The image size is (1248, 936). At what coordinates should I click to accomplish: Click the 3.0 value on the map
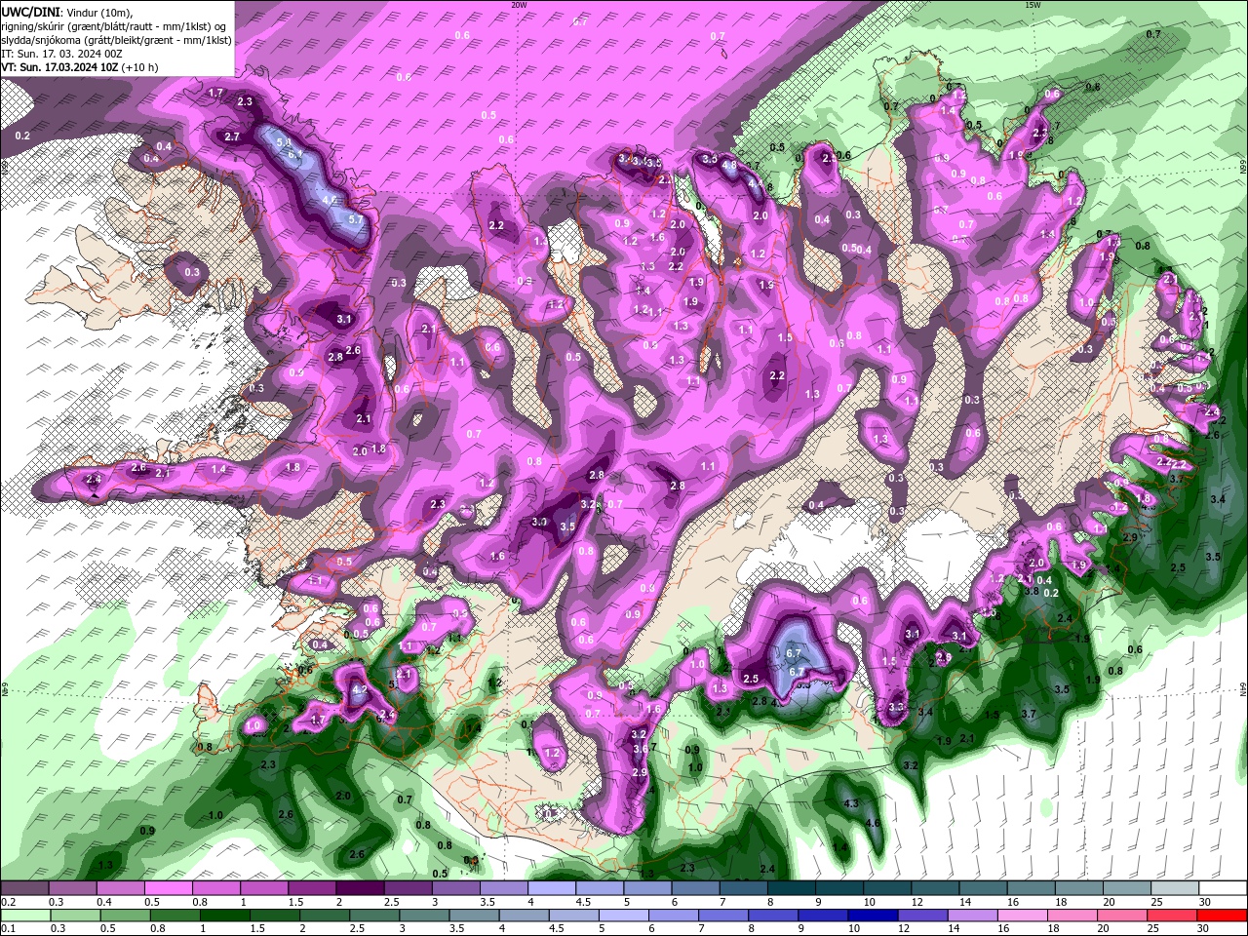(x=539, y=522)
